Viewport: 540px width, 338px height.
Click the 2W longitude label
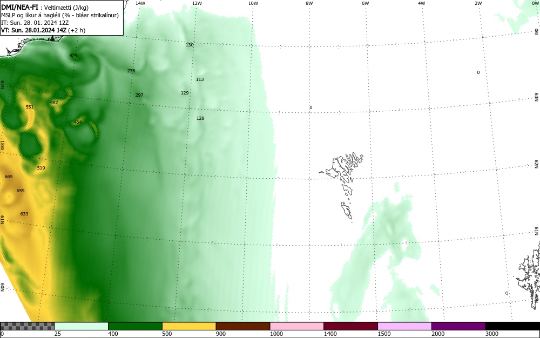478,3
